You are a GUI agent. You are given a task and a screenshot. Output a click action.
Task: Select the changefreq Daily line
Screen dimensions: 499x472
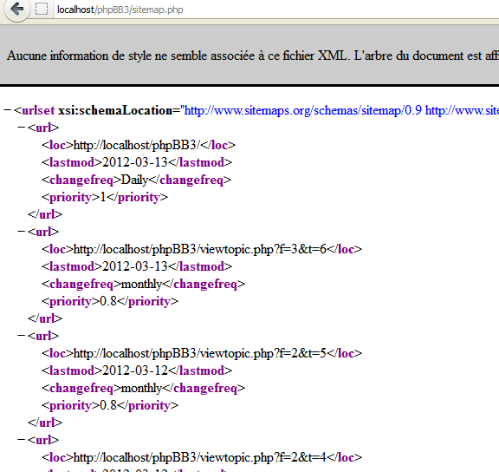click(x=136, y=180)
